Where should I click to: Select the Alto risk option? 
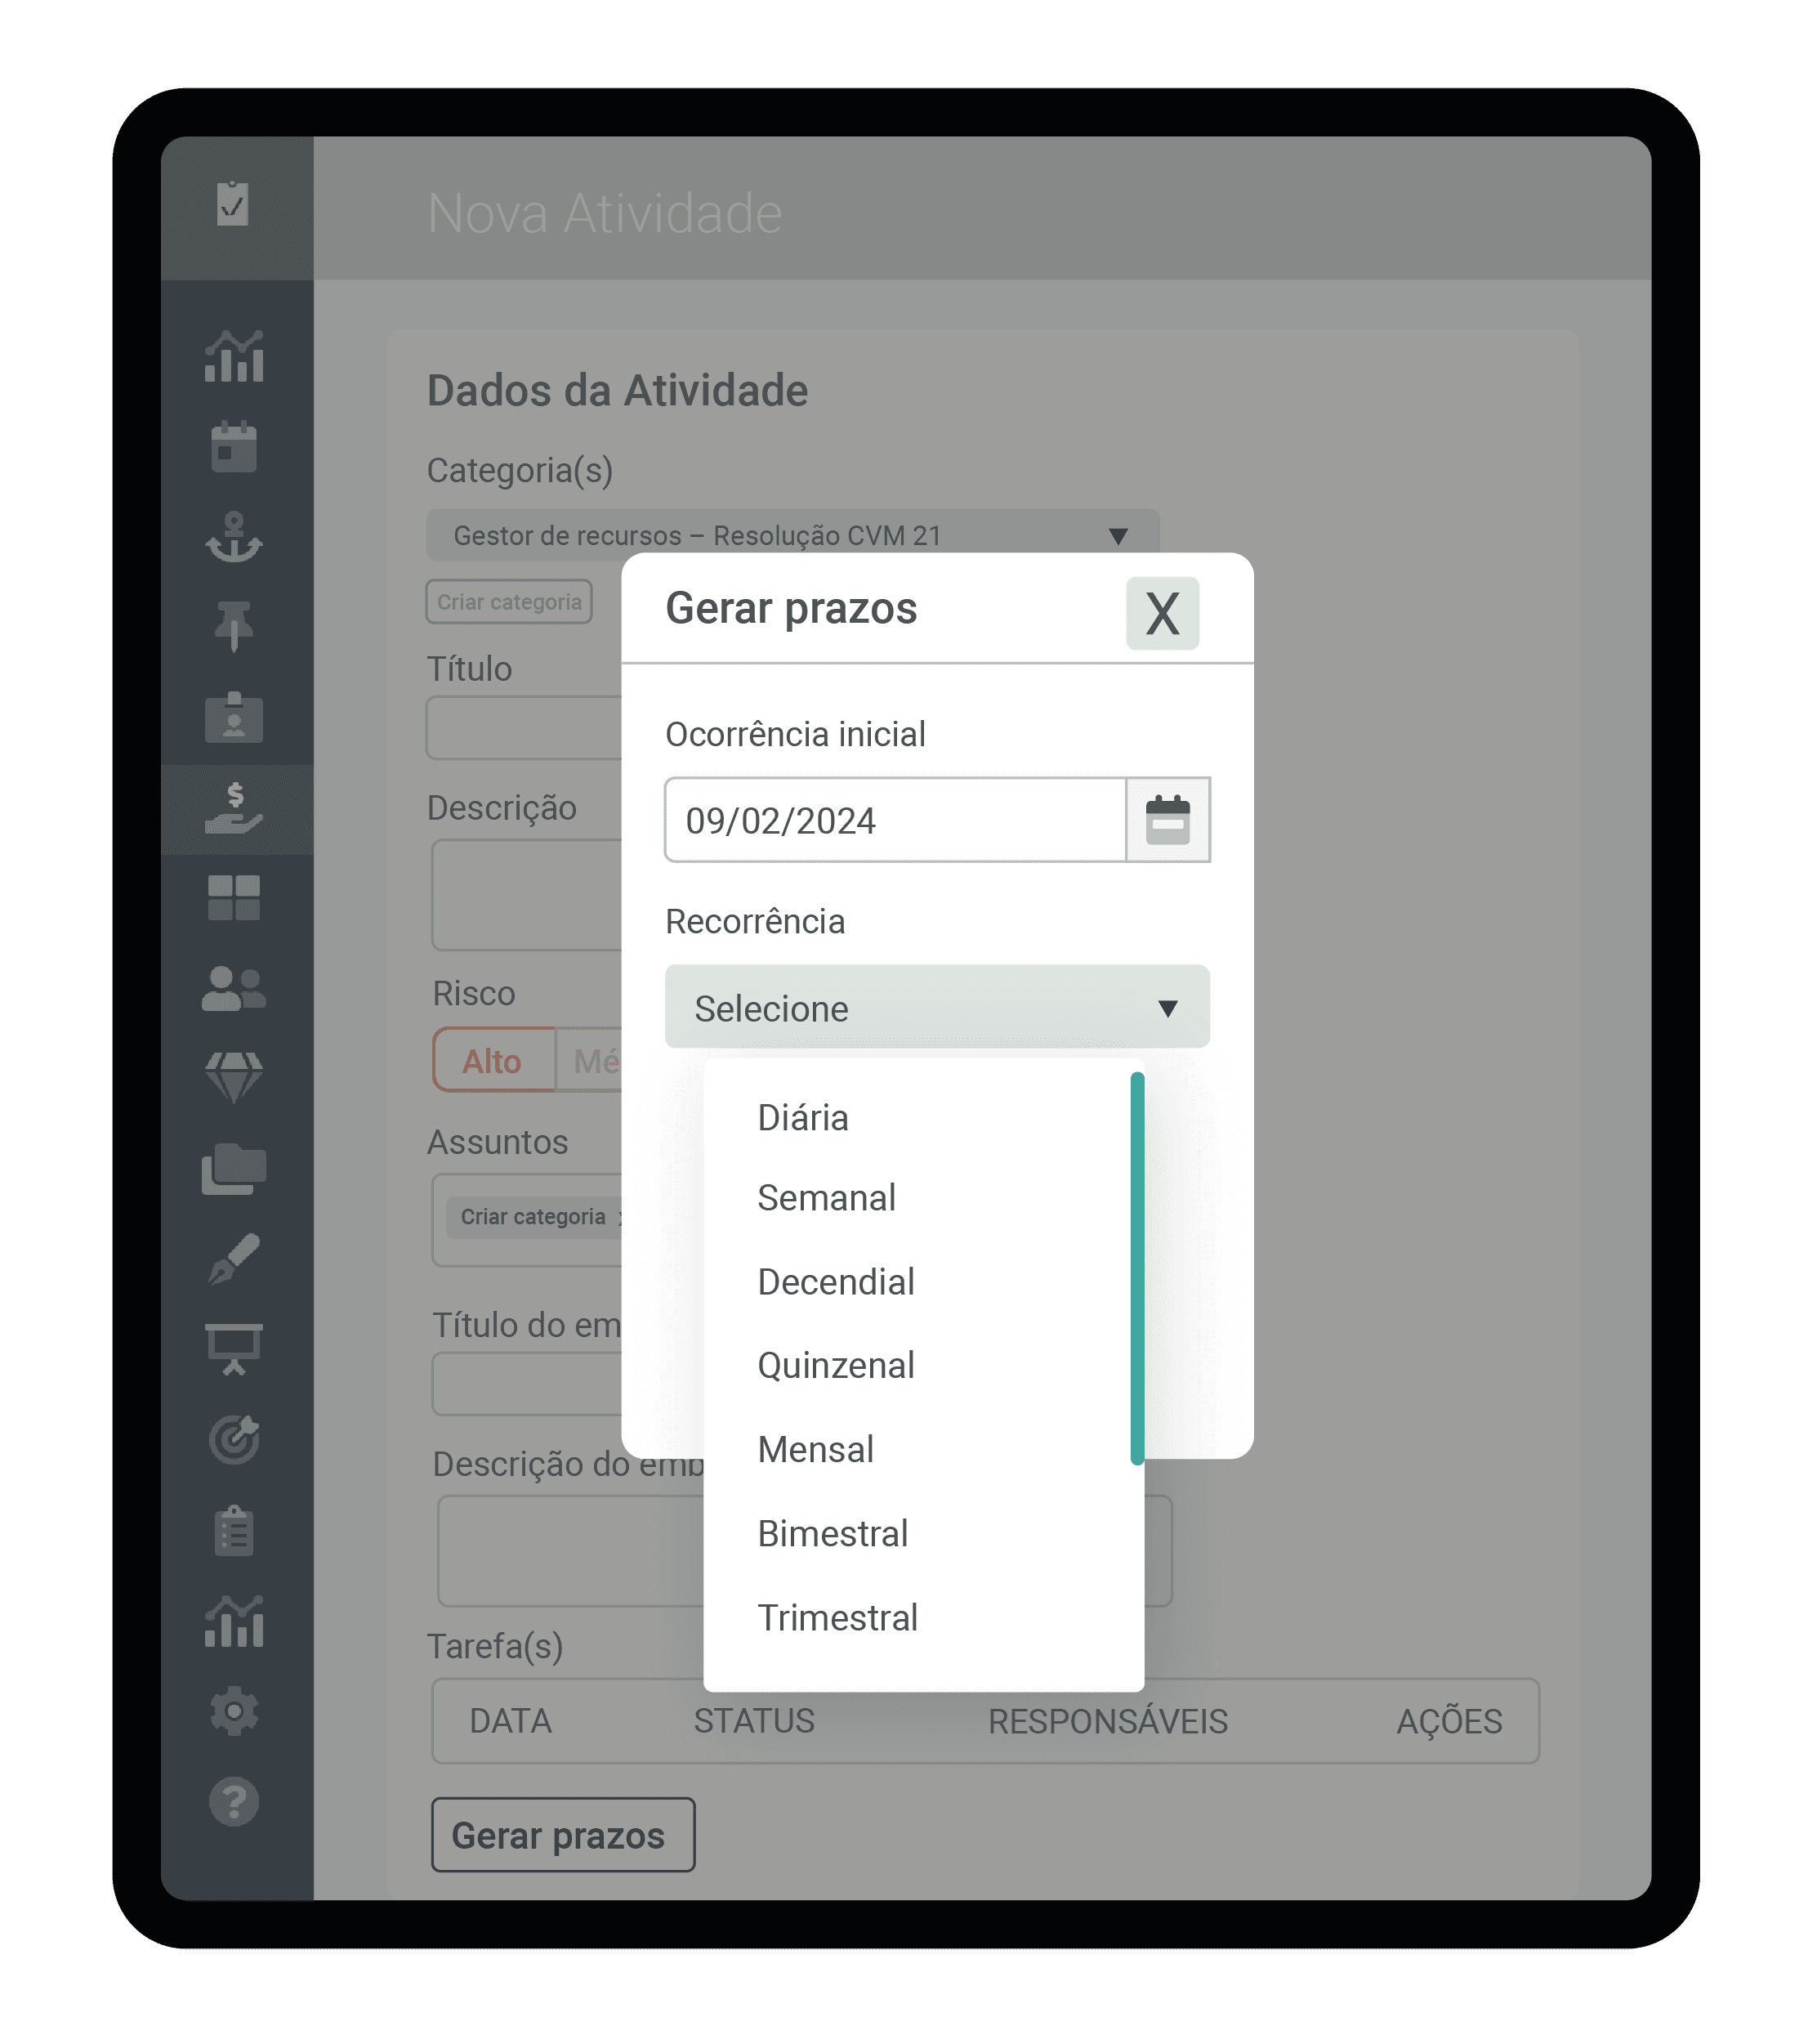click(493, 1060)
